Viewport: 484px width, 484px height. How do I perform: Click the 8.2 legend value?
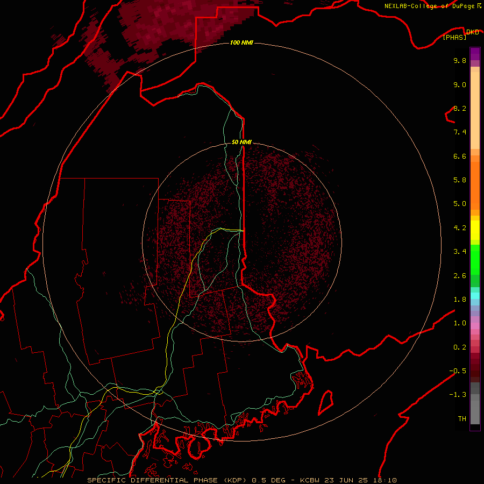coord(460,108)
